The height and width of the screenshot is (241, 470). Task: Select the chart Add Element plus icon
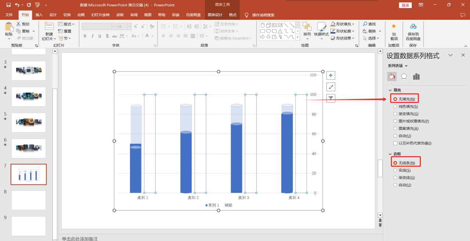pyautogui.click(x=330, y=75)
